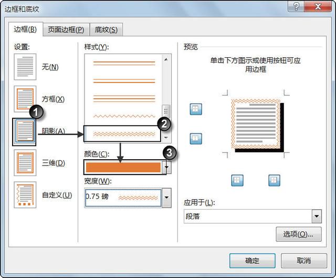The image size is (336, 278).
Task: Open 选项(O)... options button
Action: click(x=299, y=234)
